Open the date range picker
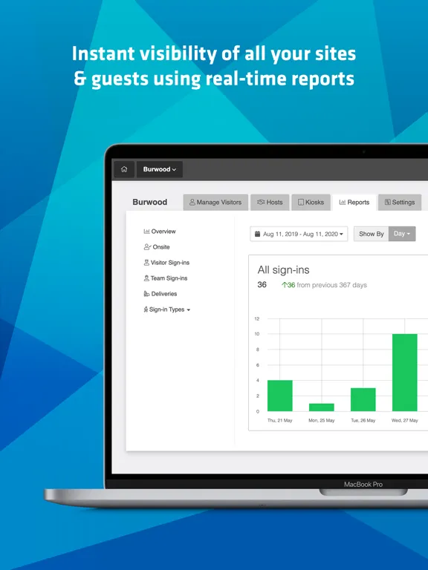The image size is (428, 570). point(299,234)
